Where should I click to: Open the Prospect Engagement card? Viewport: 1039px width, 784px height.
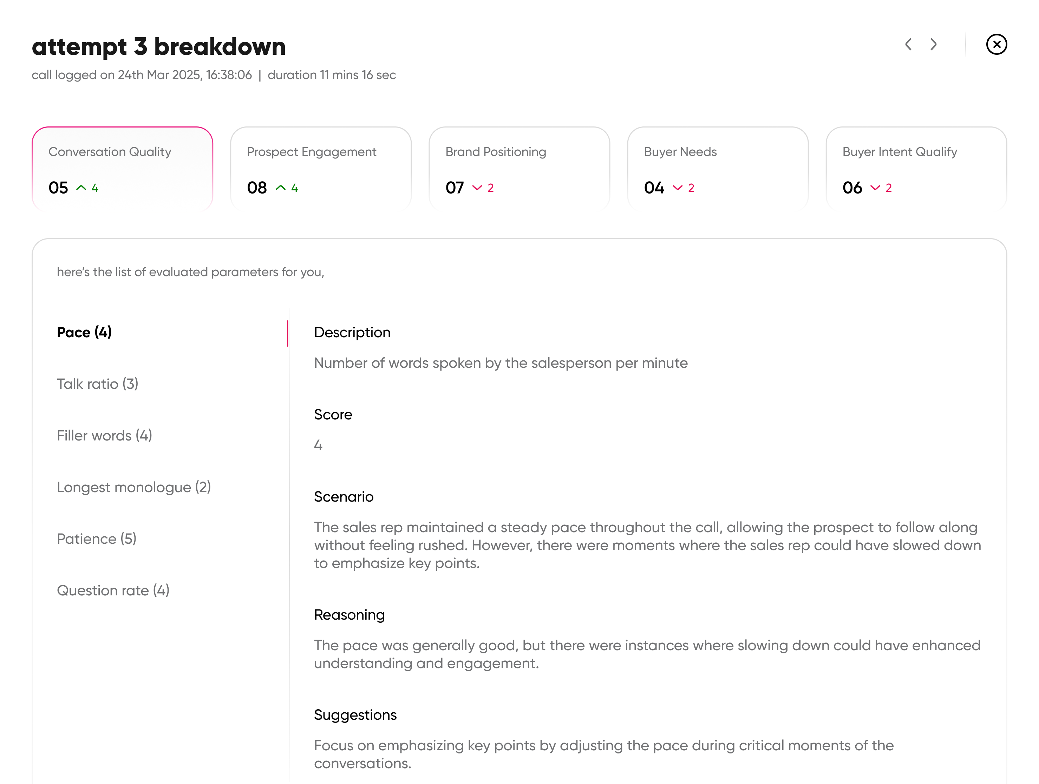point(321,168)
